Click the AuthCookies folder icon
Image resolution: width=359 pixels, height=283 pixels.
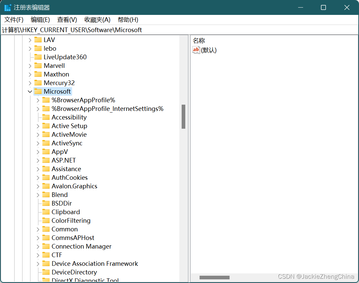pos(46,177)
